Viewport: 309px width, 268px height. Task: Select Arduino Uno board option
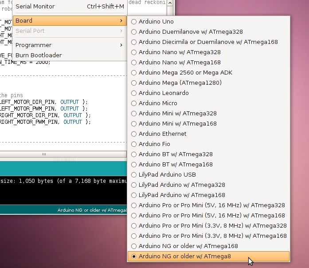[x=208, y=21]
